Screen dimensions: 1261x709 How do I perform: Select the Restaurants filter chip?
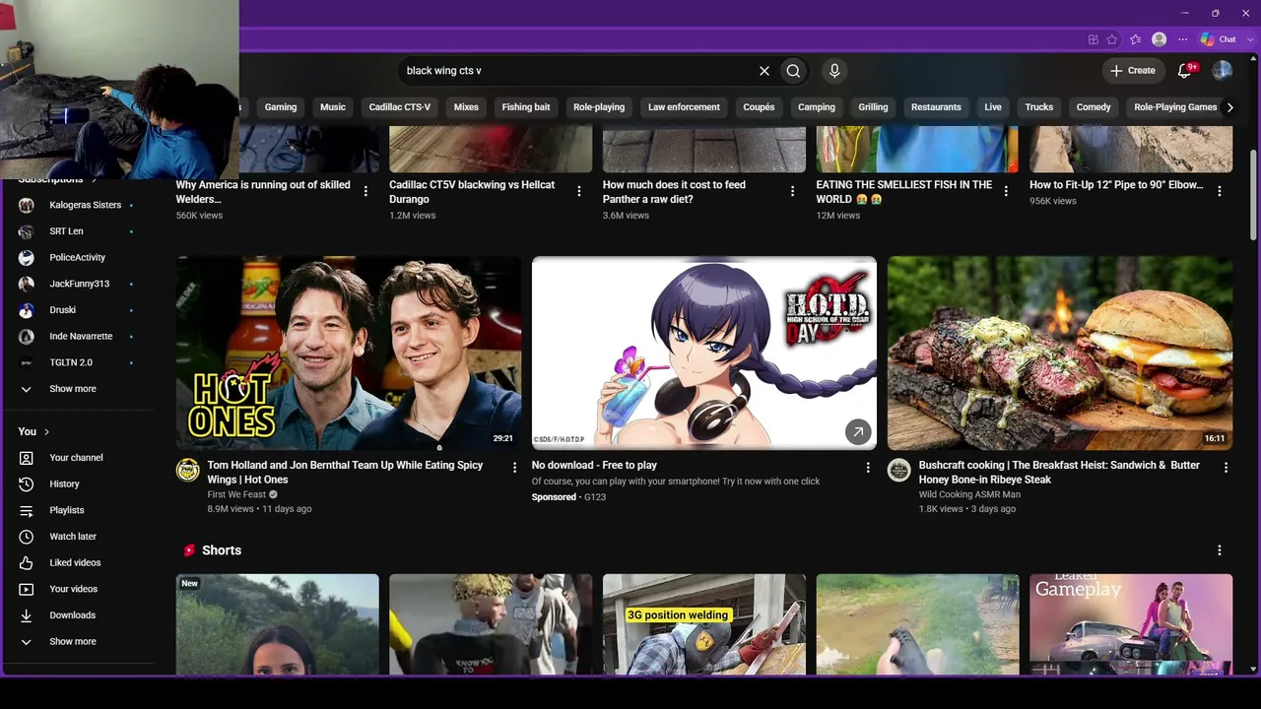tap(936, 107)
